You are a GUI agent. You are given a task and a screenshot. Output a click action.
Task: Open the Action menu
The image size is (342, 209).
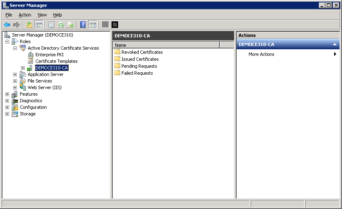tap(25, 15)
